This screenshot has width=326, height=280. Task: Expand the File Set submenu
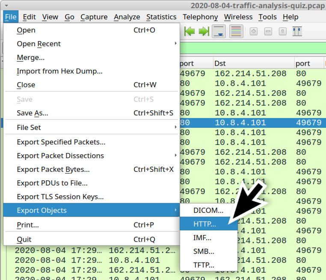pyautogui.click(x=92, y=127)
